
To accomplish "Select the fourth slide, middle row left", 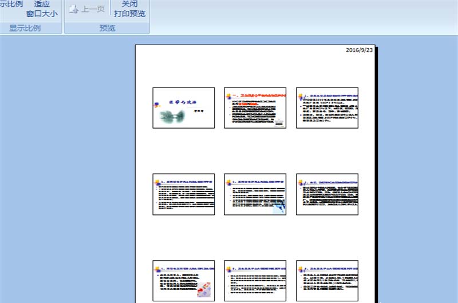I will pos(184,194).
